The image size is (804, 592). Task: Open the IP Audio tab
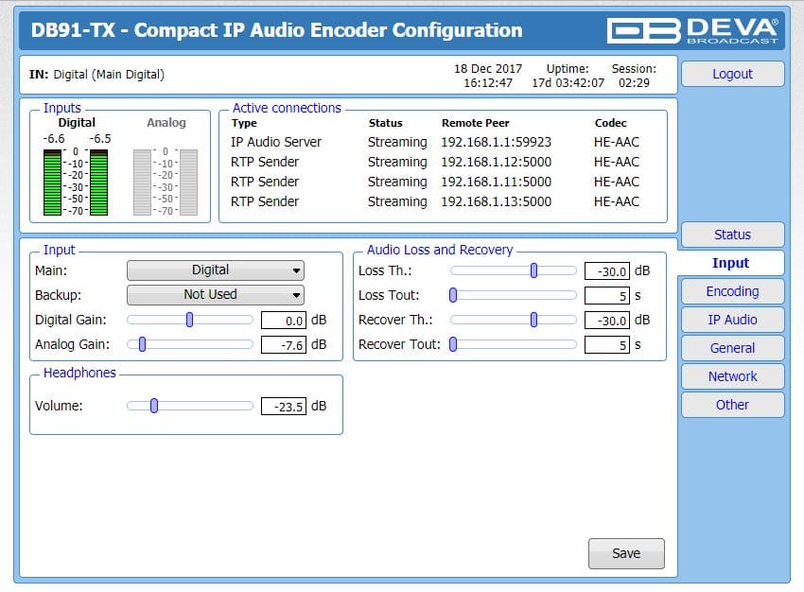(732, 320)
